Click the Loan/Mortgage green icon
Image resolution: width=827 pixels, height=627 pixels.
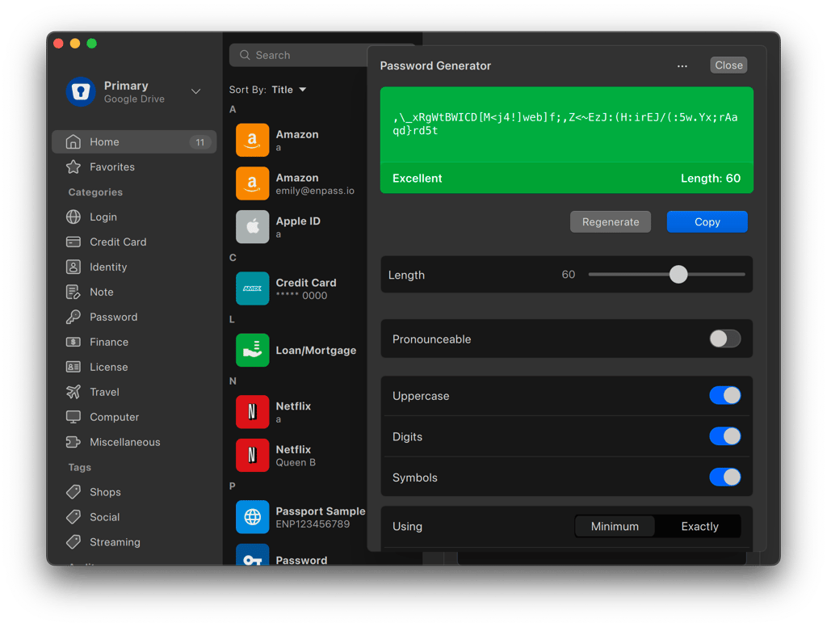[x=252, y=350]
